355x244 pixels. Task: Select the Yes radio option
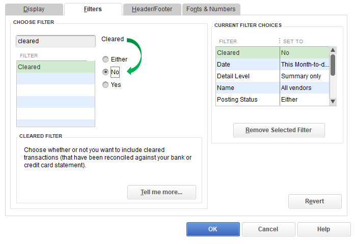105,85
